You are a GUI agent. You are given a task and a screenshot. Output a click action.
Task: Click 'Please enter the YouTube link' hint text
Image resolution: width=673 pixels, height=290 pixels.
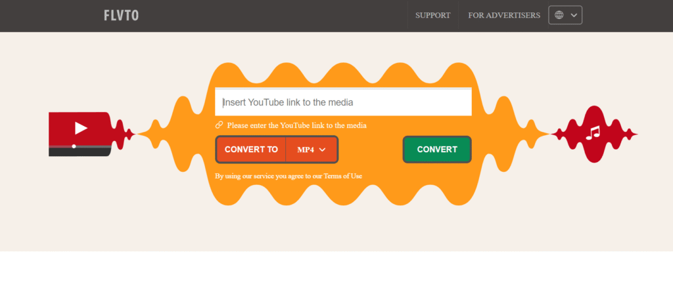coord(296,125)
